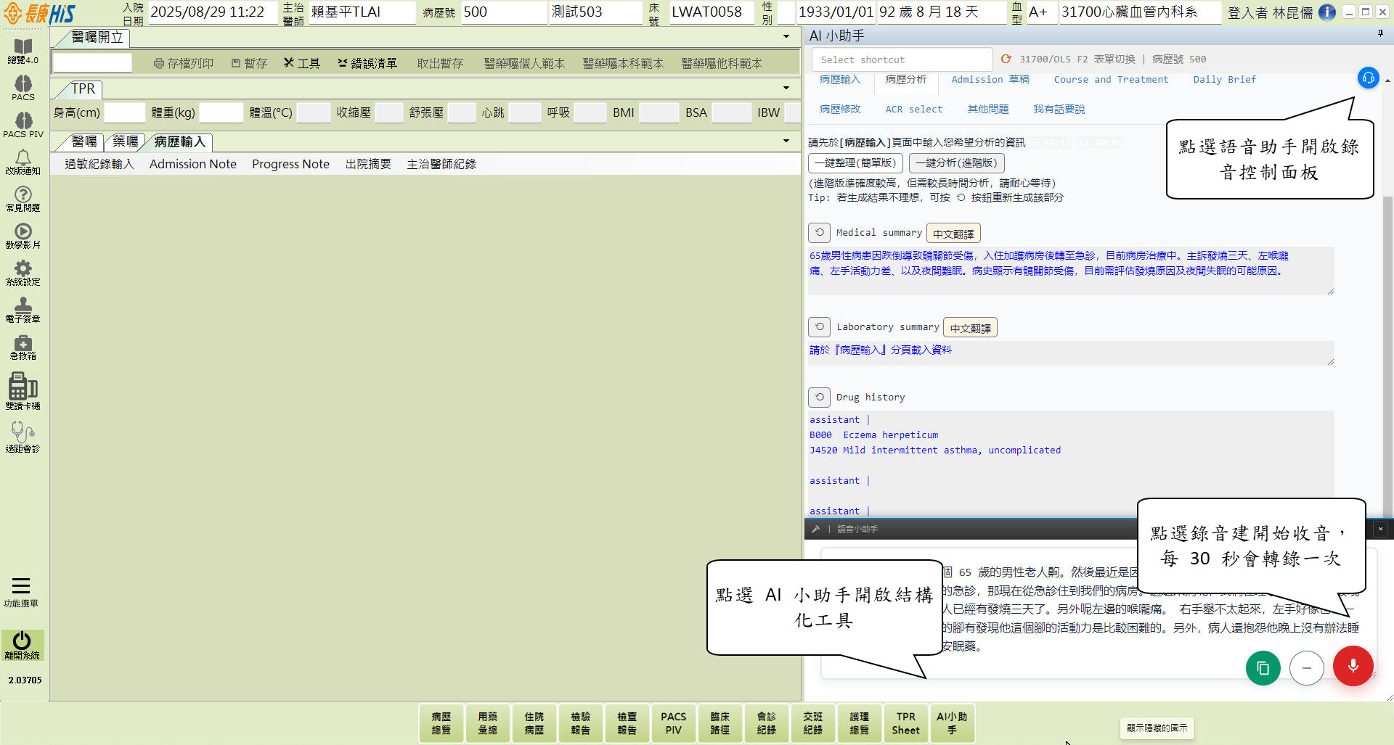The height and width of the screenshot is (745, 1394).
Task: Click the 急救箱 first aid kit icon
Action: [x=23, y=347]
